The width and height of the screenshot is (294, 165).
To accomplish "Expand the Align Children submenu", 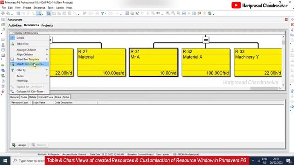I will coord(29,55).
